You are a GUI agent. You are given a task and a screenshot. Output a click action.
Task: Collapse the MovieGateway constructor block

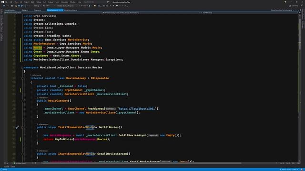pos(22,101)
